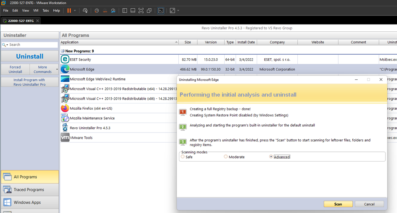
Task: Pause the virtual machine with the orange icon
Action: point(69,11)
